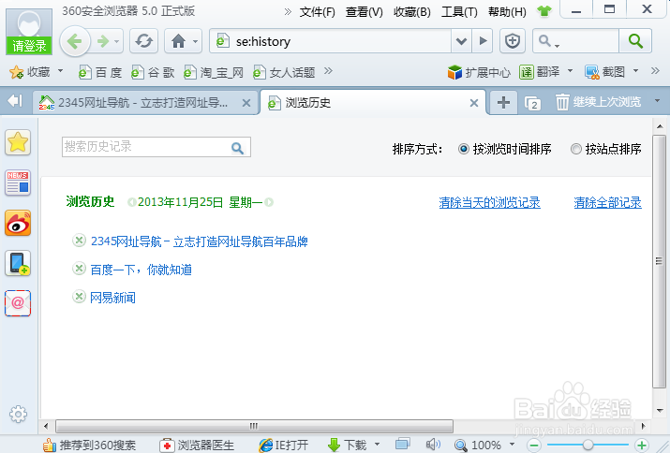670x453 pixels.
Task: Click 推荐到360搜索 in status bar
Action: click(x=89, y=446)
